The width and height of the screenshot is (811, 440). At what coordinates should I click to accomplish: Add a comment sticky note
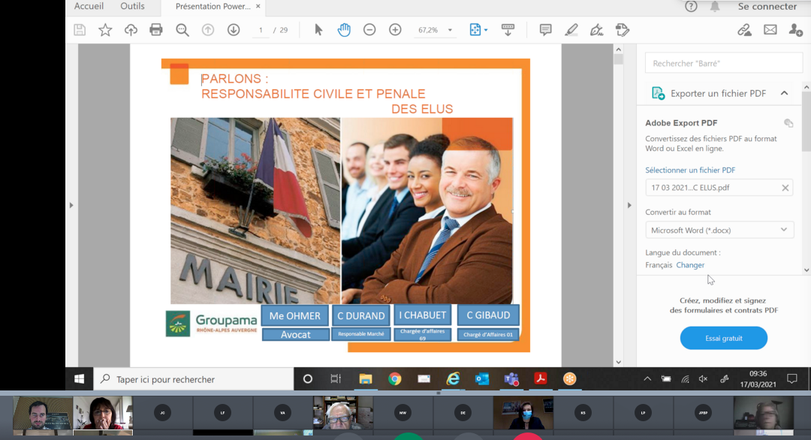[x=545, y=30]
